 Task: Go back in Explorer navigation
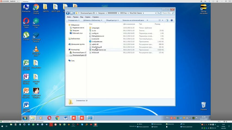[x=68, y=13]
